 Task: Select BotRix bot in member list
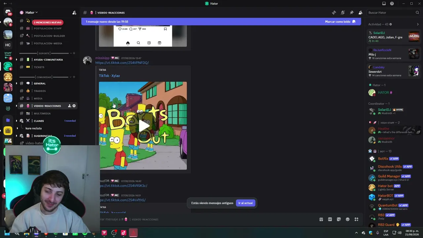click(394, 159)
